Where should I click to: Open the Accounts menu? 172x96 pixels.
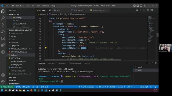[x=3, y=75]
